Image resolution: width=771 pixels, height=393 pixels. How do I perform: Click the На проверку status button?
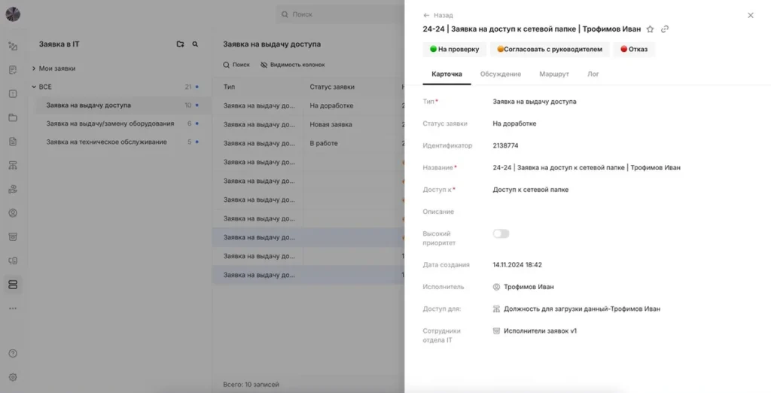click(454, 49)
